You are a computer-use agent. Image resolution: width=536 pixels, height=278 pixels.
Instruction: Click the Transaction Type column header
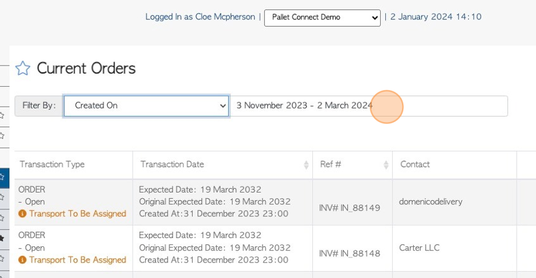pyautogui.click(x=52, y=165)
